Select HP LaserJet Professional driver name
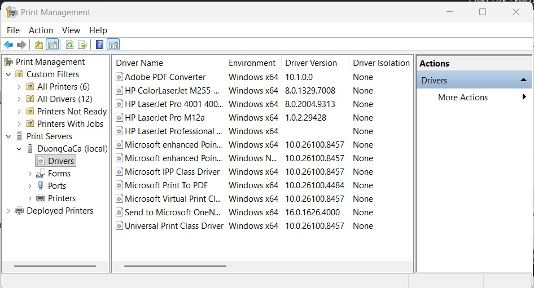Image resolution: width=534 pixels, height=288 pixels. click(x=173, y=131)
